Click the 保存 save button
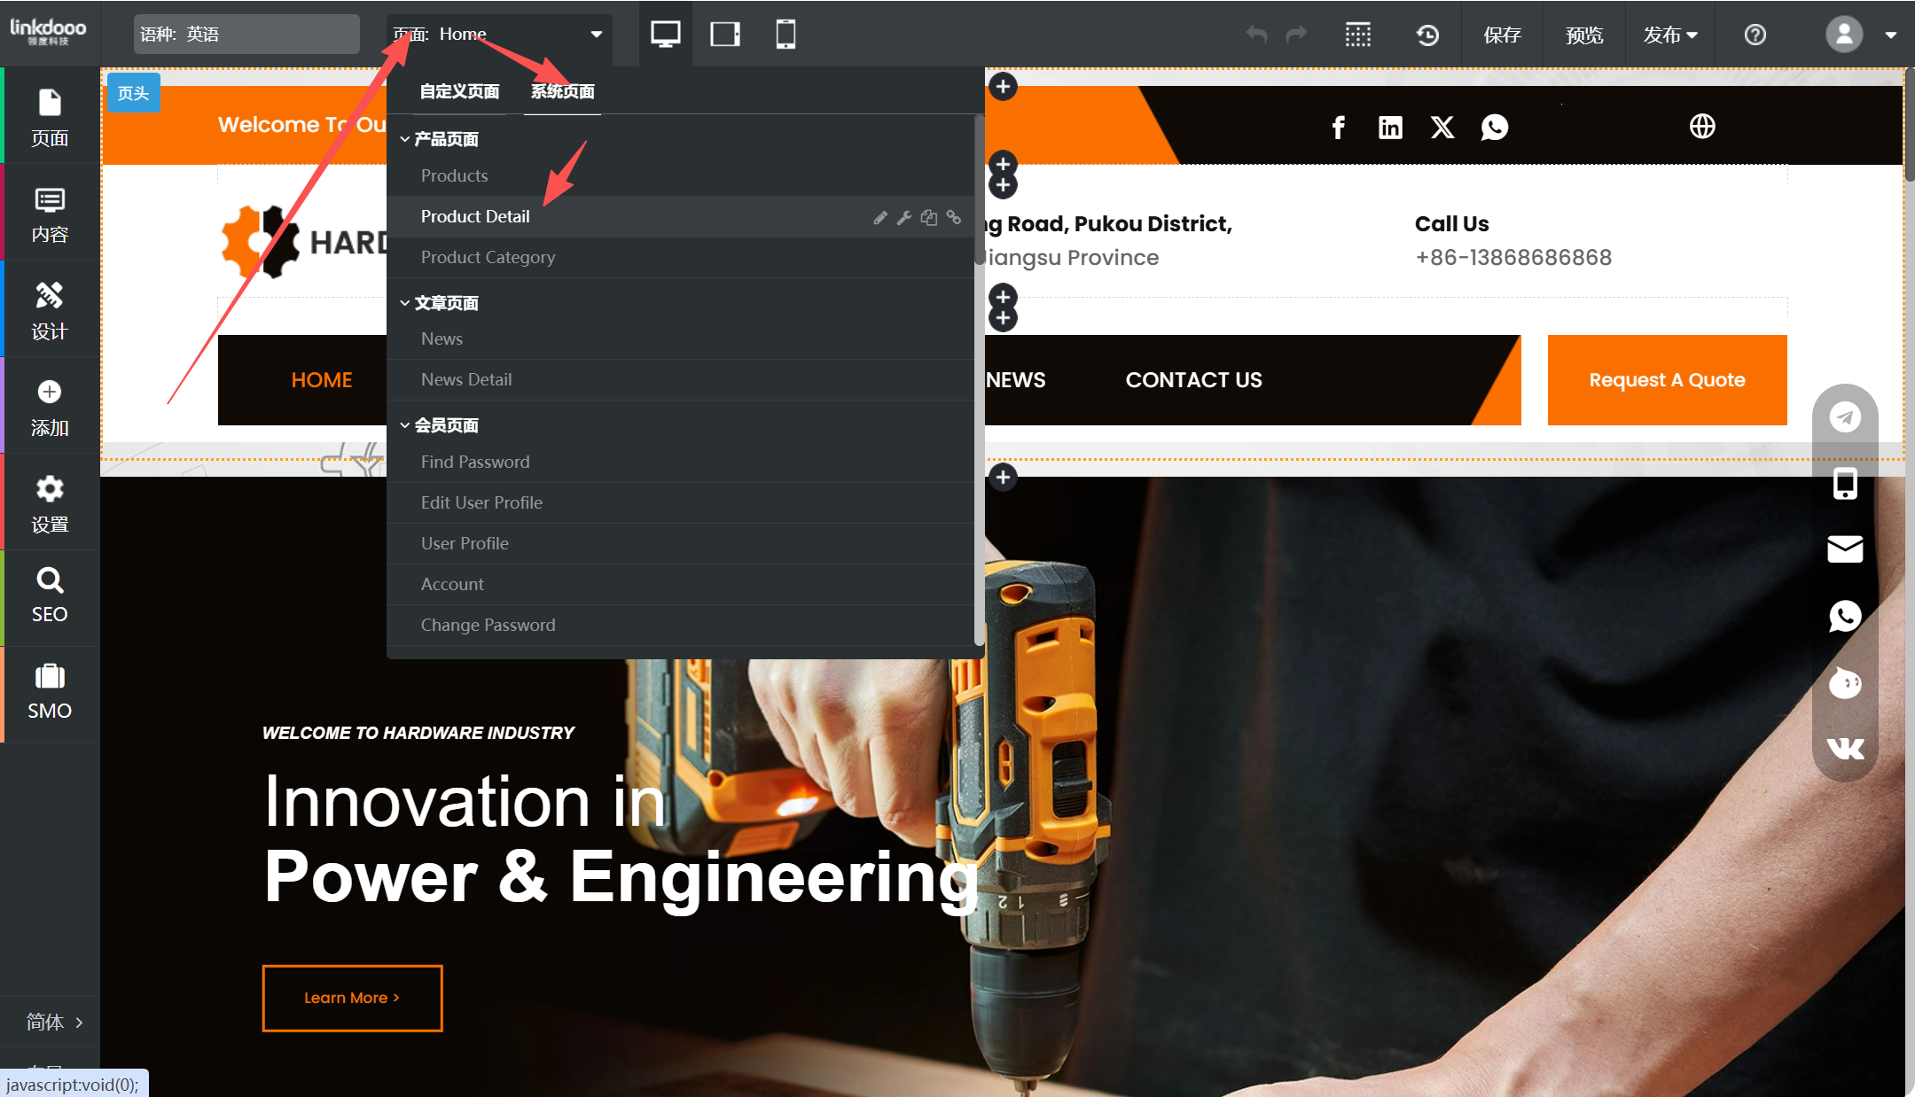Screen dimensions: 1915x1097 tap(1502, 35)
